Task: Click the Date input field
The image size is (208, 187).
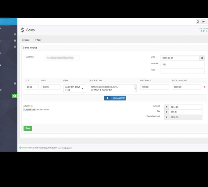Action: [180, 58]
